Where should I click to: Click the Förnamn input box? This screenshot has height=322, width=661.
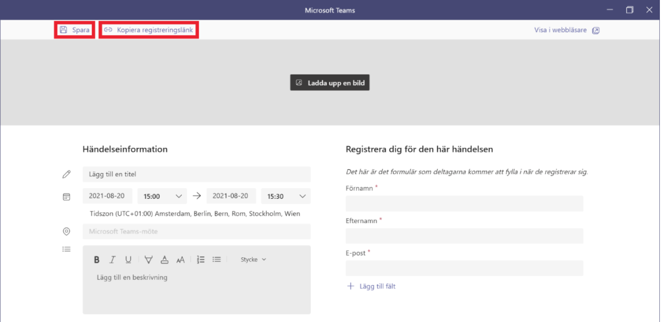464,204
